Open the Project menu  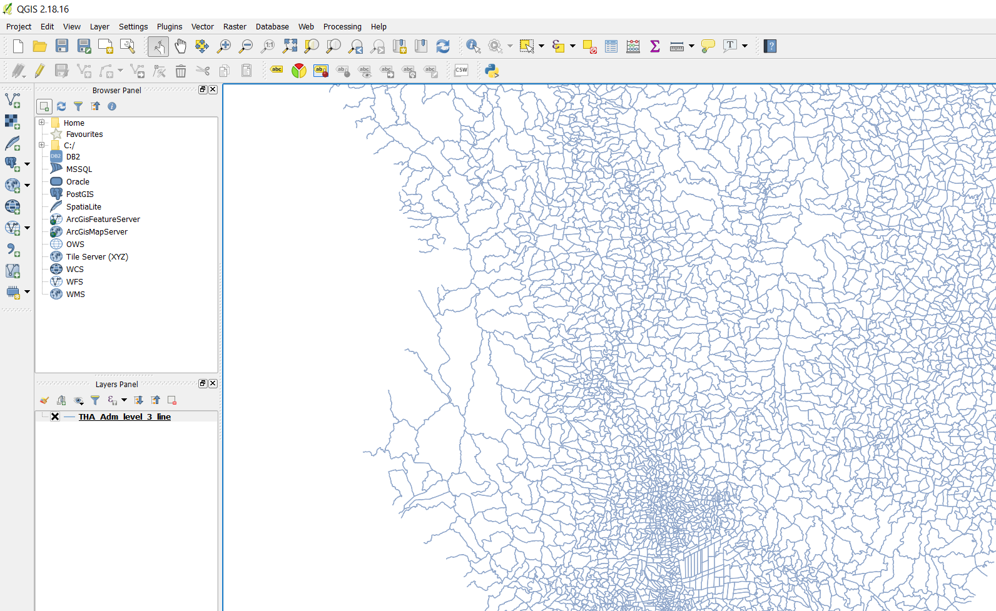(19, 26)
